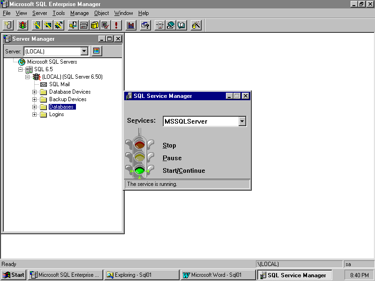
Task: Click the green Start/Continue light
Action: pos(139,170)
